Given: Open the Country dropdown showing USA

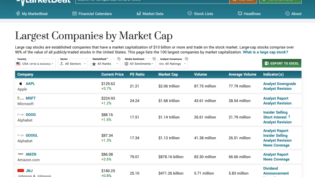Looking at the screenshot, I should (x=35, y=64).
